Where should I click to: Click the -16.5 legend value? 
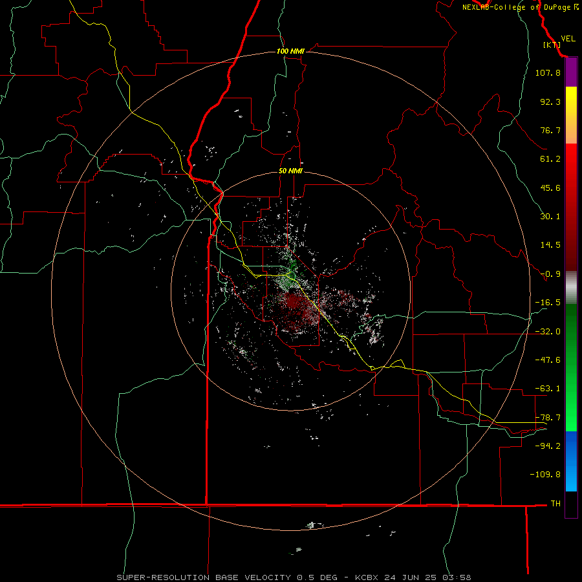(x=548, y=303)
